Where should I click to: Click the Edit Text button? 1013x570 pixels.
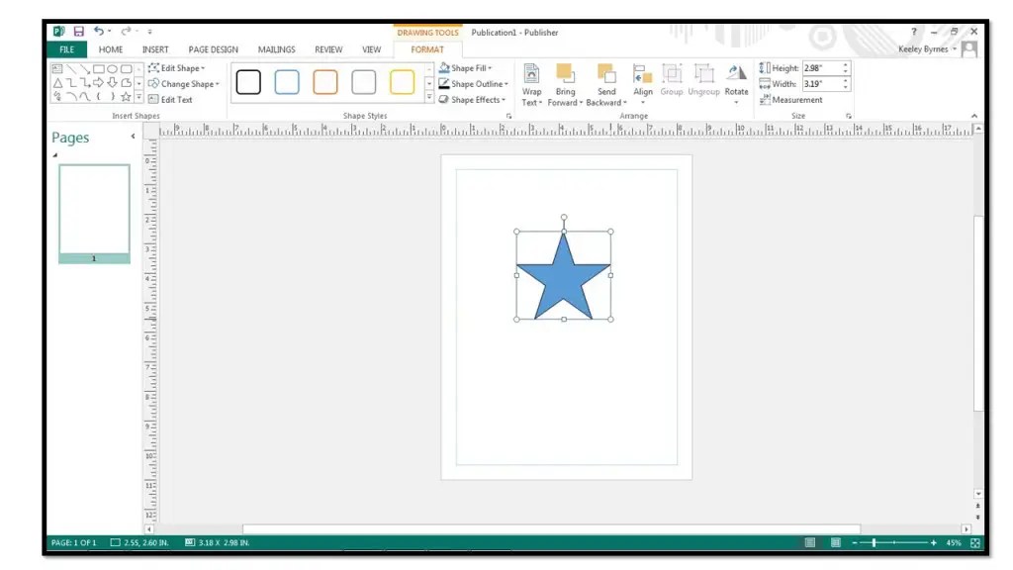(x=175, y=99)
